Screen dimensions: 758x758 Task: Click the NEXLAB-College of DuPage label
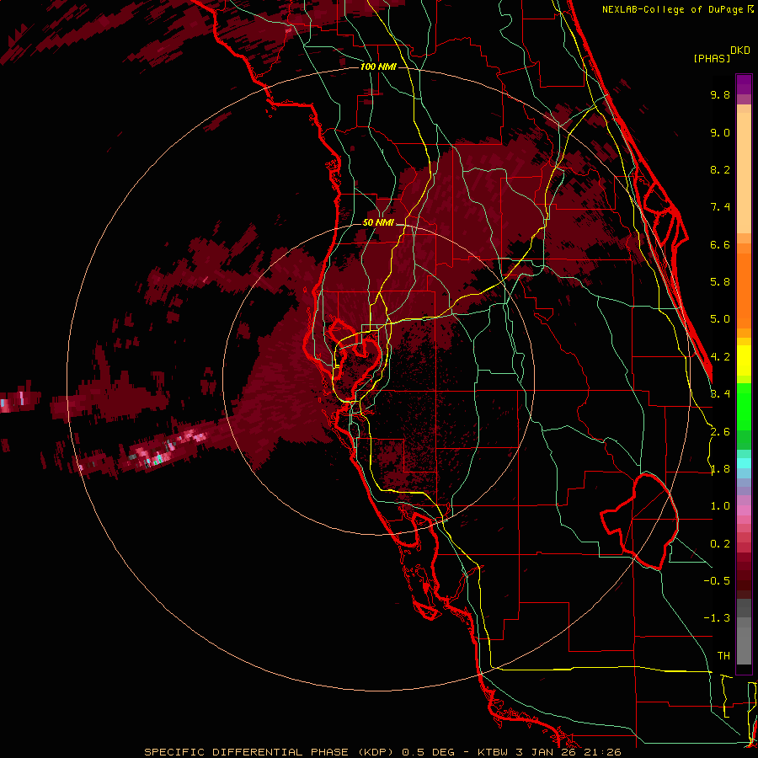(x=672, y=9)
